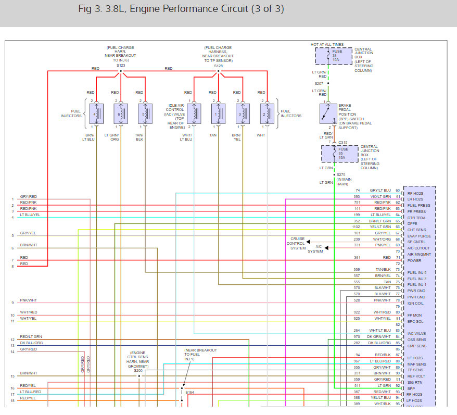The height and width of the screenshot is (415, 457).
Task: Click the S123 splice junction point
Action: (121, 72)
